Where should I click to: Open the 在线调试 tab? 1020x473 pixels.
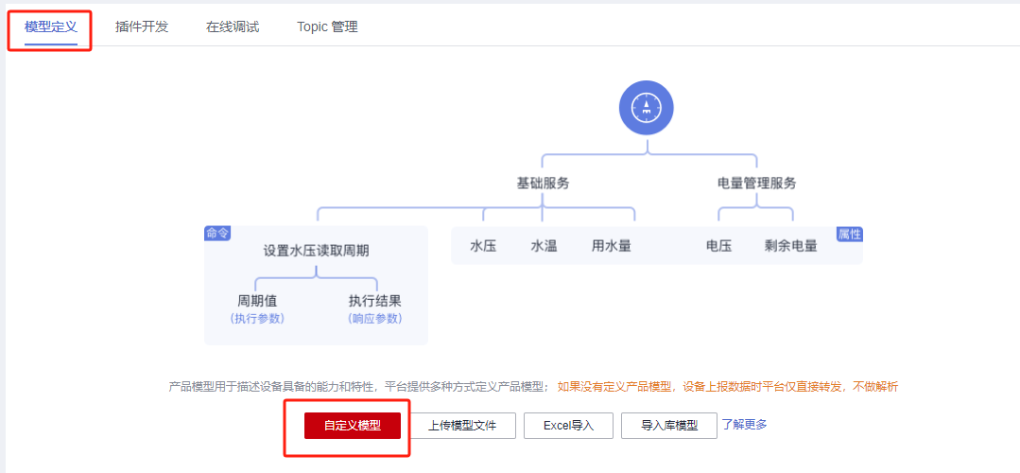pyautogui.click(x=233, y=27)
